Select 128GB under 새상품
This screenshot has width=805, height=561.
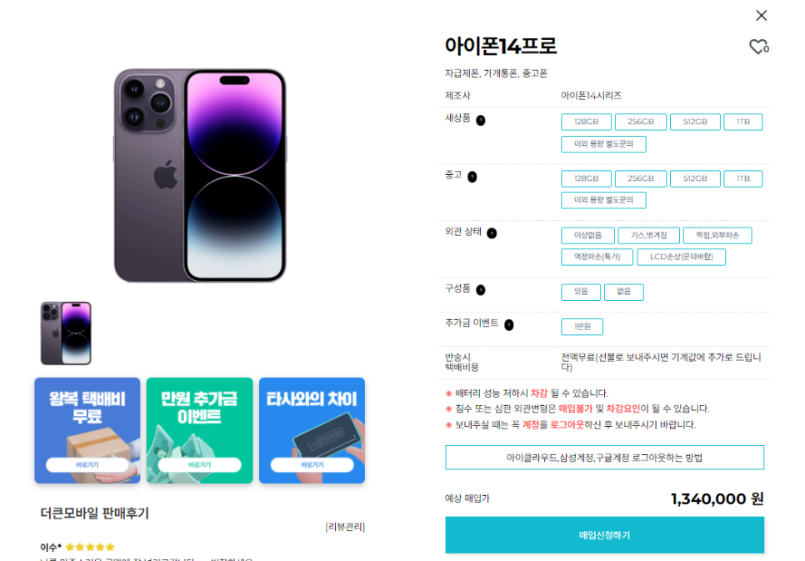click(587, 122)
